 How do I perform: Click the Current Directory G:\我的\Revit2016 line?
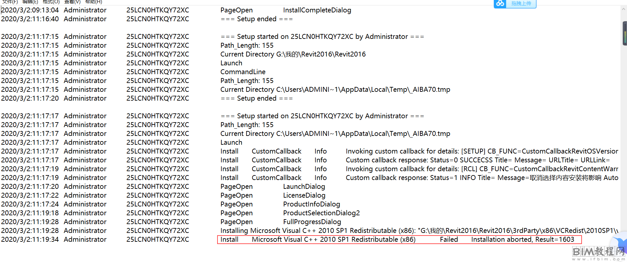point(293,54)
